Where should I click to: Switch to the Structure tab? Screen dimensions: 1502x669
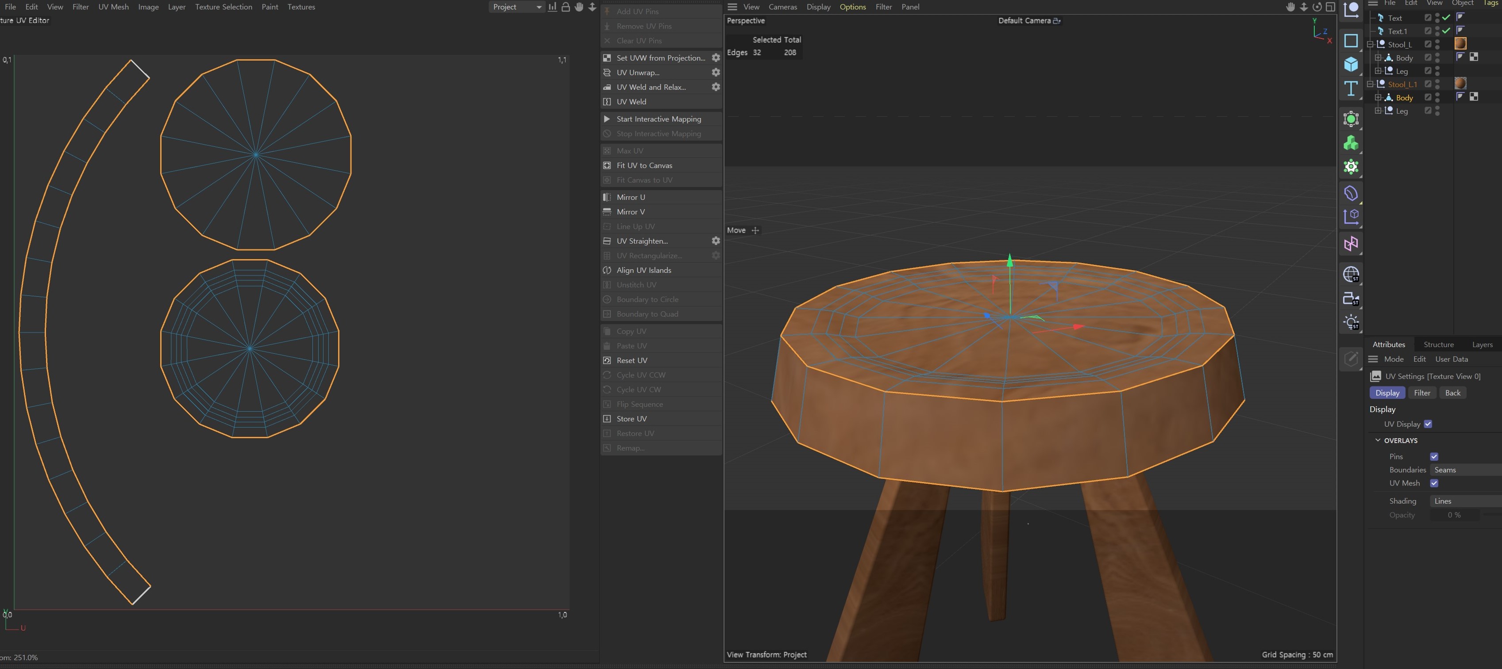[x=1438, y=344]
